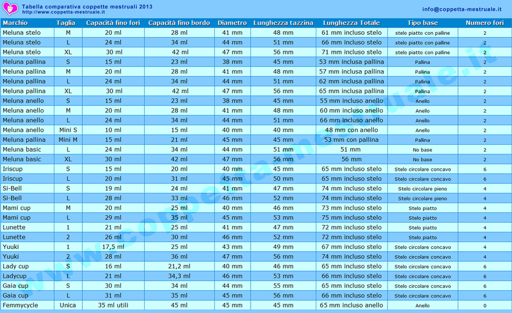Click '73 mm incluso stelo' cell
Image resolution: width=512 pixels, height=313 pixels.
point(351,208)
